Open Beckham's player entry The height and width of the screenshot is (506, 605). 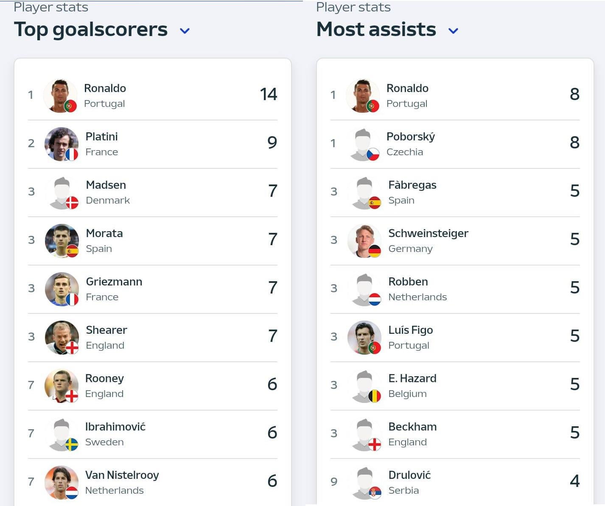[x=455, y=434]
